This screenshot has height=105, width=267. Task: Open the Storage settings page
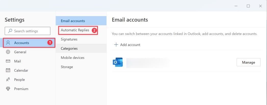(67, 67)
